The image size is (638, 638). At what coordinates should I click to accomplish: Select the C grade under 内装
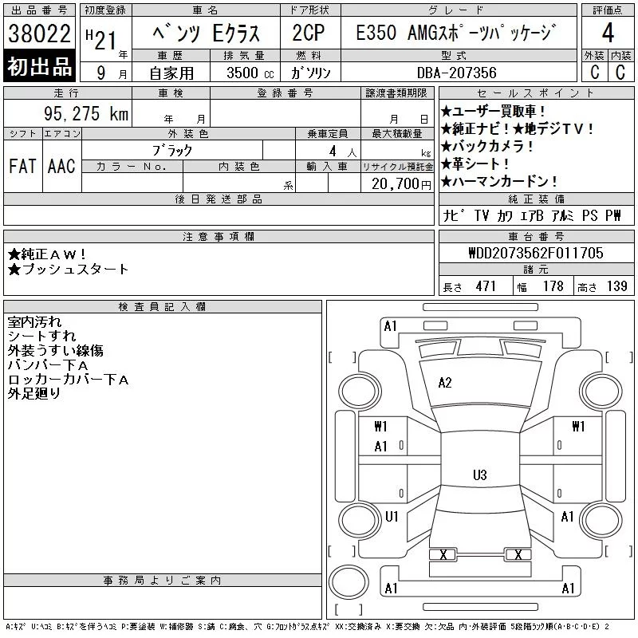tap(620, 72)
